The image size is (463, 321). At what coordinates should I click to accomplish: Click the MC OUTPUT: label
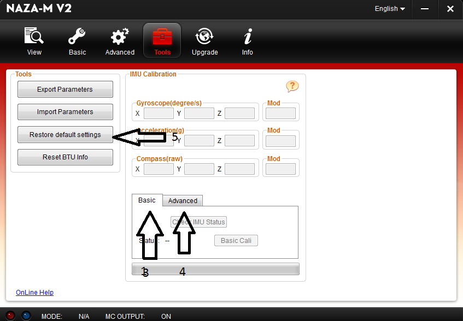pyautogui.click(x=125, y=316)
